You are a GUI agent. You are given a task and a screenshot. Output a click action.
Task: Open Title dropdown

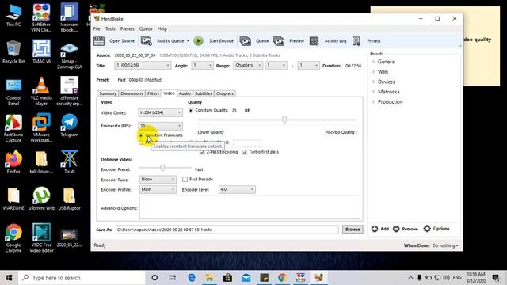143,65
